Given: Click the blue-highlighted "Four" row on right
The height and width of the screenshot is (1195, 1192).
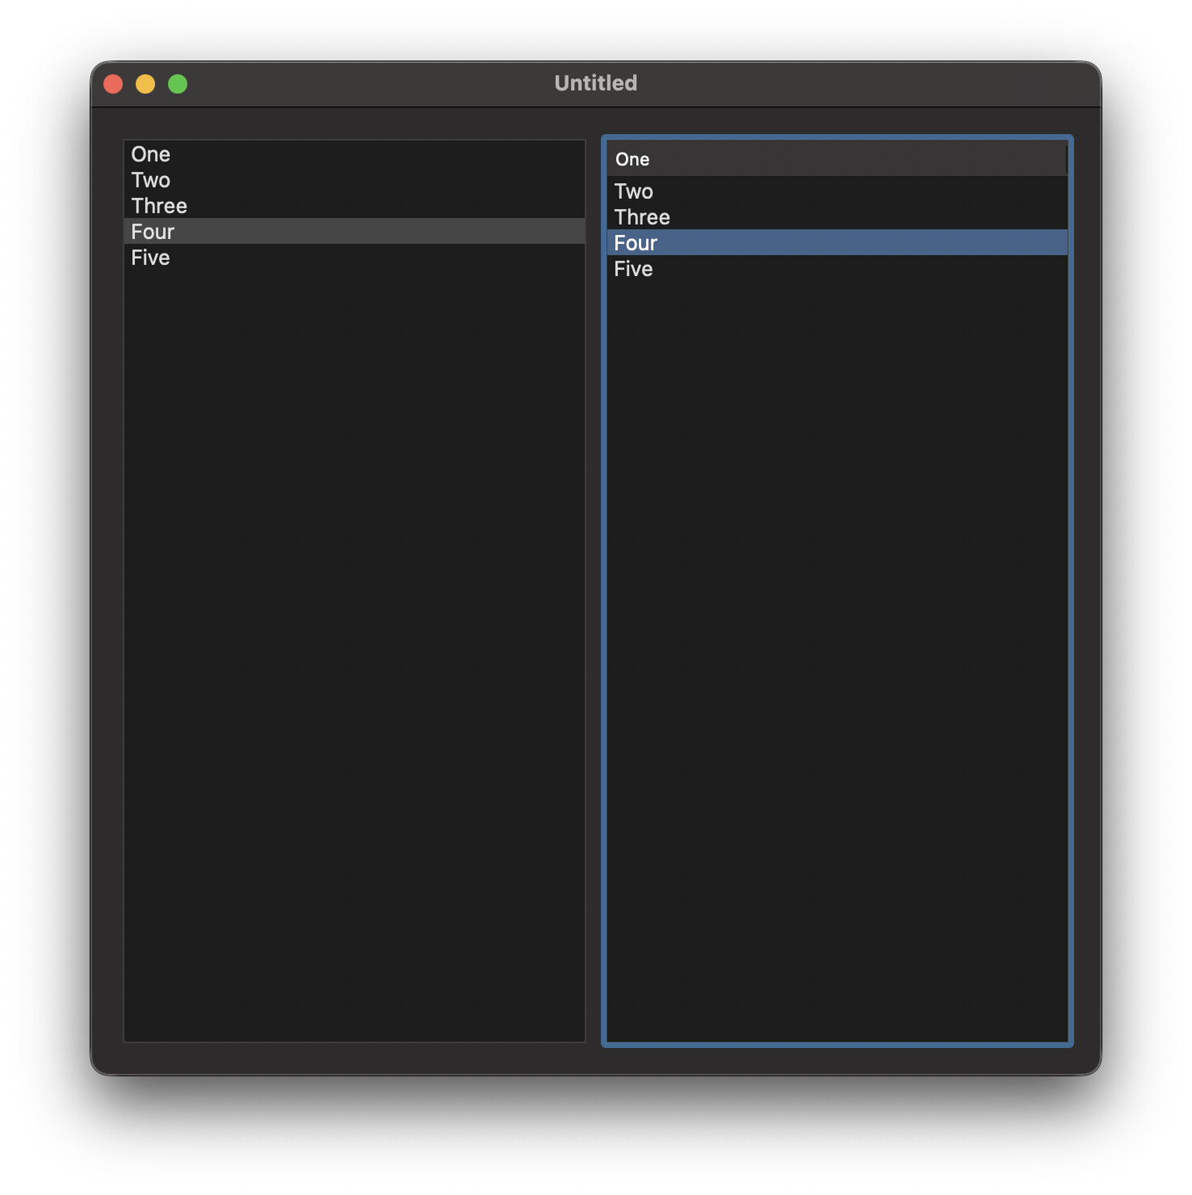Looking at the screenshot, I should point(837,243).
